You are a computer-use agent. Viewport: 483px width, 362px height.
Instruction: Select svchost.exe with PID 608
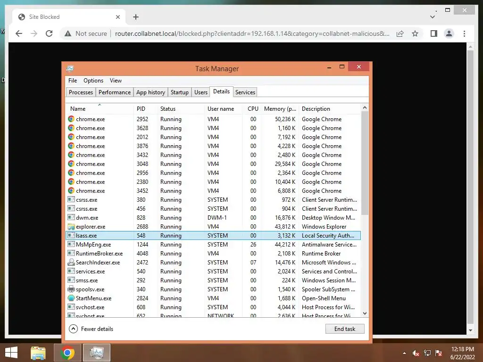point(213,307)
